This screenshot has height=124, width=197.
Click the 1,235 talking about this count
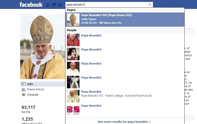pos(32,120)
